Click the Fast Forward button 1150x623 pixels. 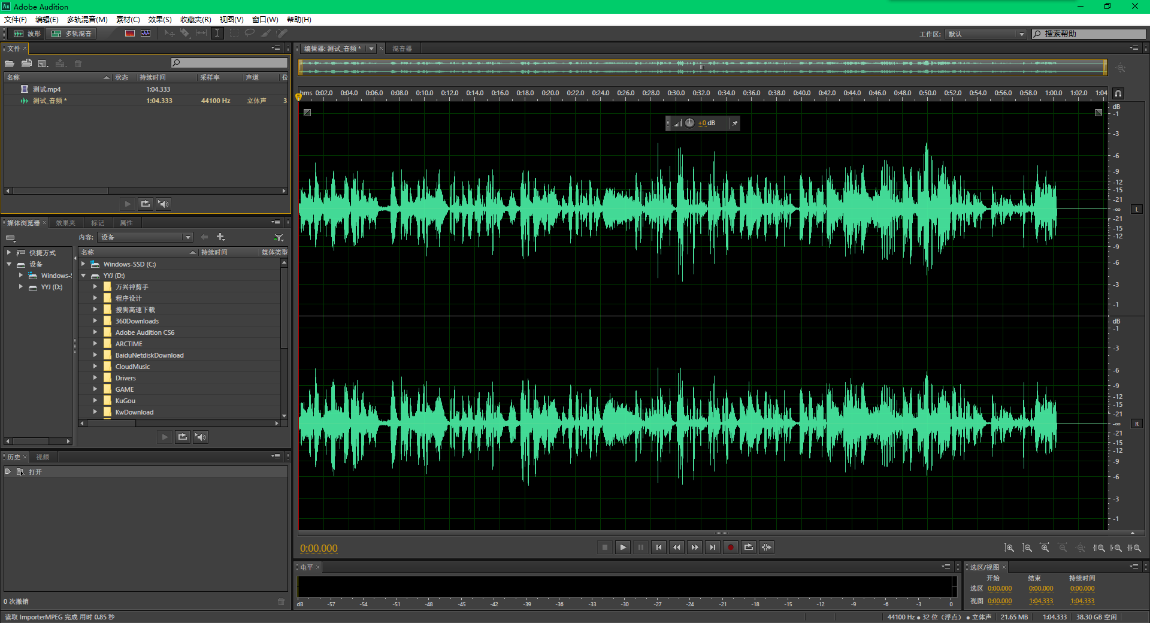(695, 547)
